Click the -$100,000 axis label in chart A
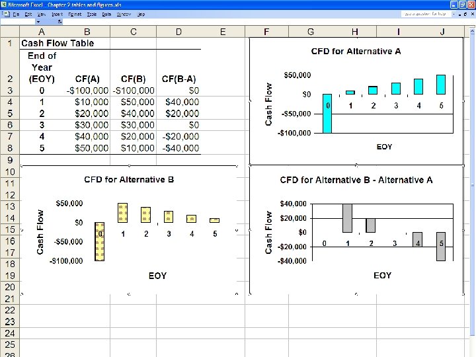 (x=294, y=133)
